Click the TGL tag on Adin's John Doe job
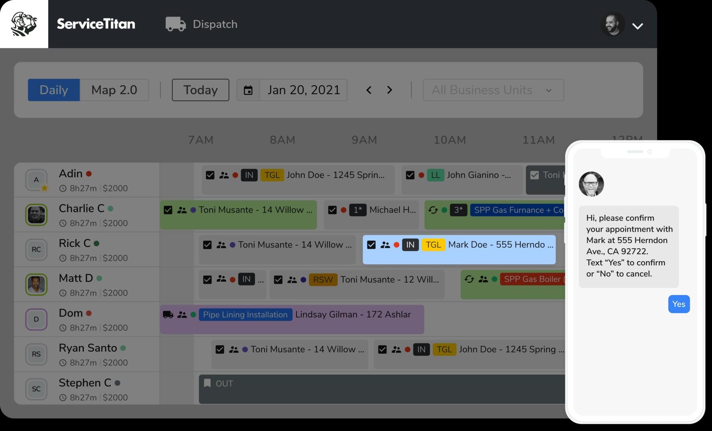 coord(272,175)
